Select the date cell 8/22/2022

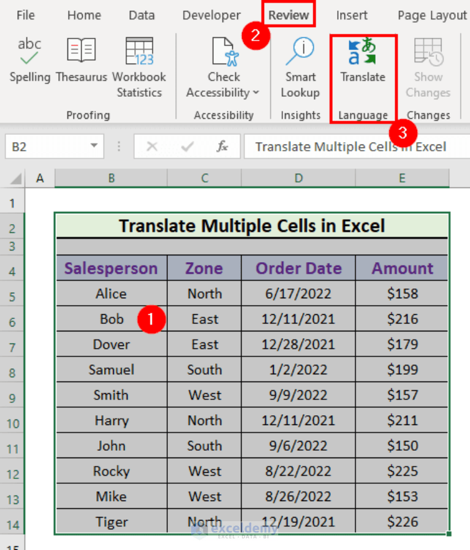(x=298, y=471)
